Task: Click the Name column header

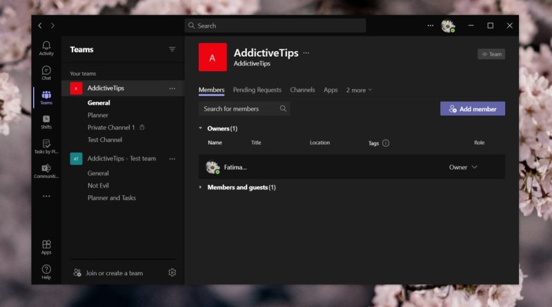Action: 215,143
